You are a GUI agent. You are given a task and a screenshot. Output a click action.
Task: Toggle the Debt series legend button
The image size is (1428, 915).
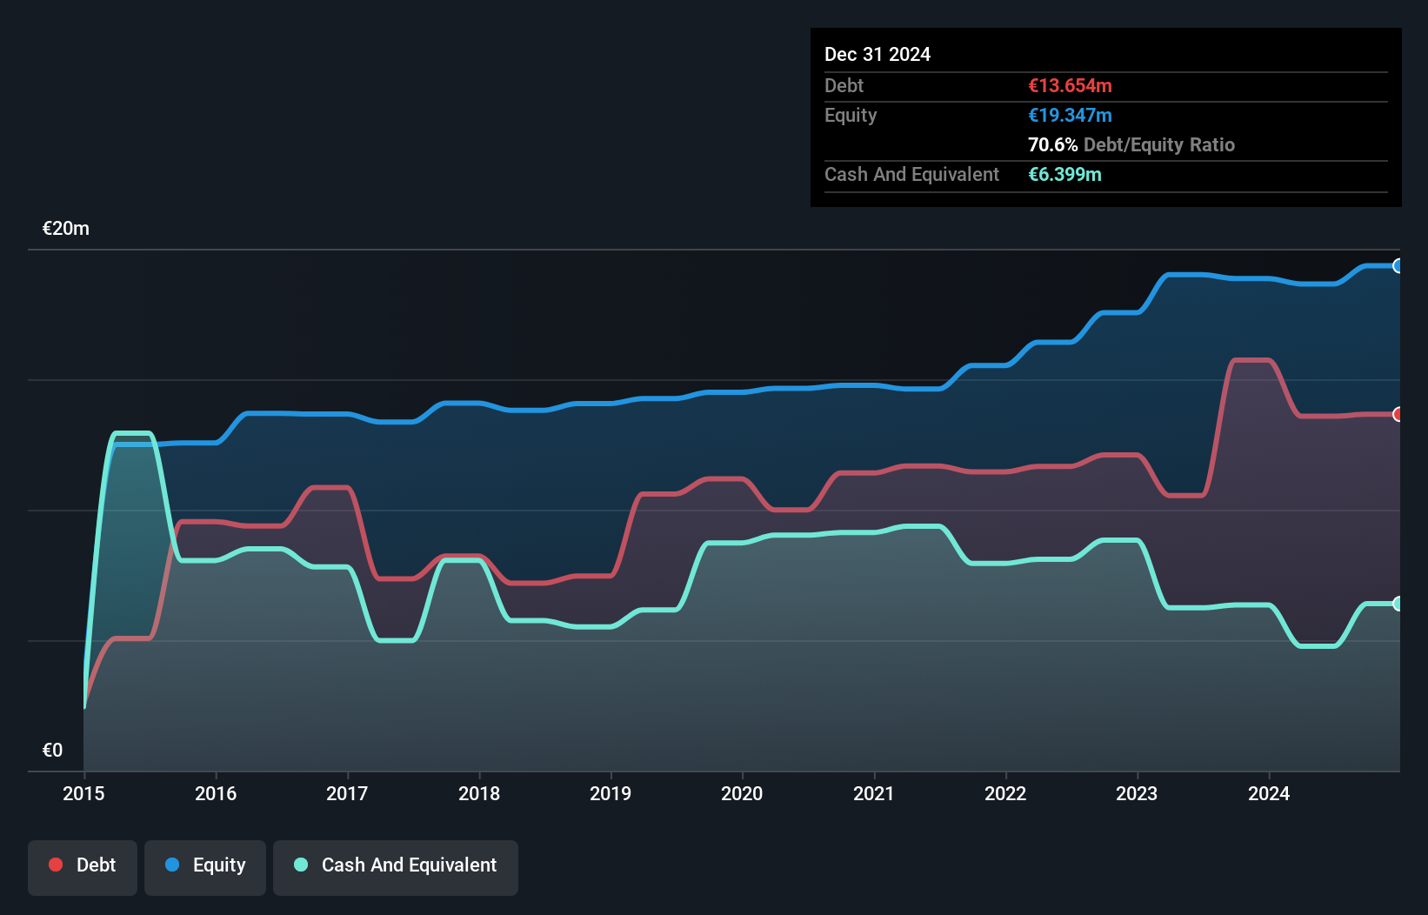(x=83, y=867)
